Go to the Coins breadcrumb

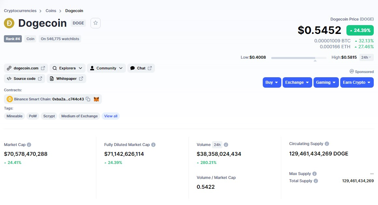pos(51,11)
